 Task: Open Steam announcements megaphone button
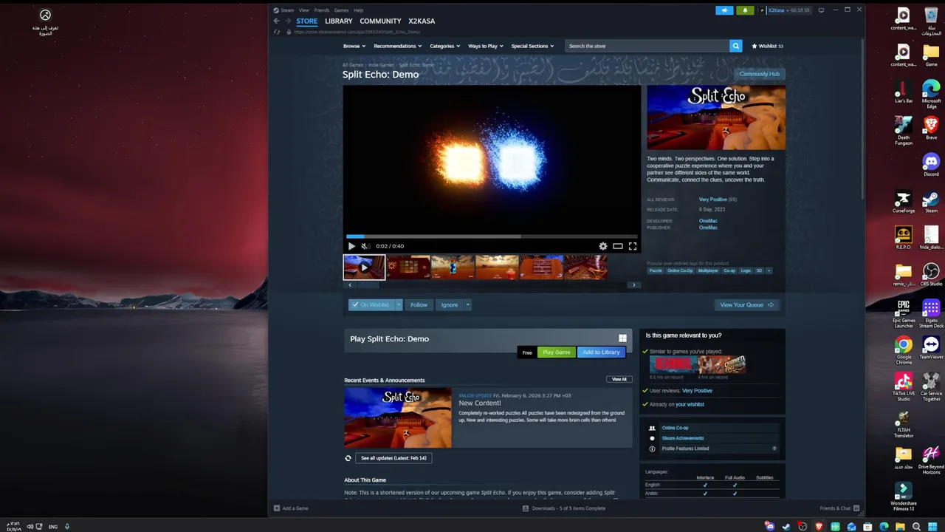[x=724, y=10]
